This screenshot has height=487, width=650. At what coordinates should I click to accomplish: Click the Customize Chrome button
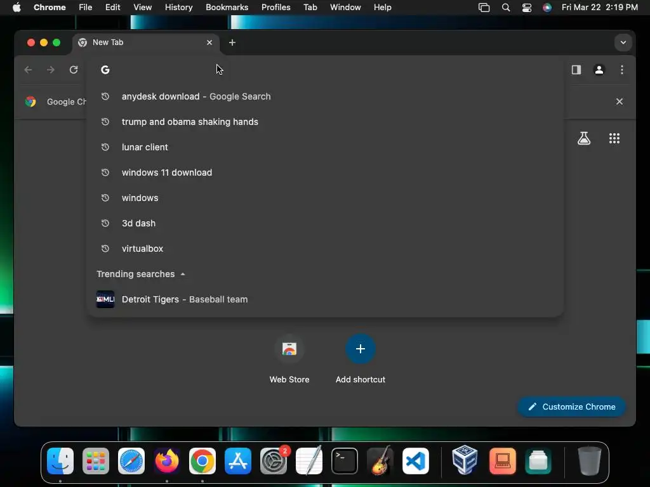[572, 406]
